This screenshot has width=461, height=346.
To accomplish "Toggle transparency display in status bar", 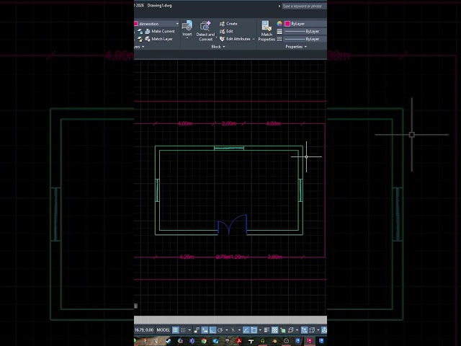I will [274, 330].
